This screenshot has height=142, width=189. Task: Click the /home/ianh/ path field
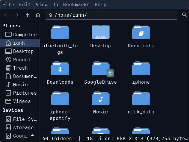point(111,15)
